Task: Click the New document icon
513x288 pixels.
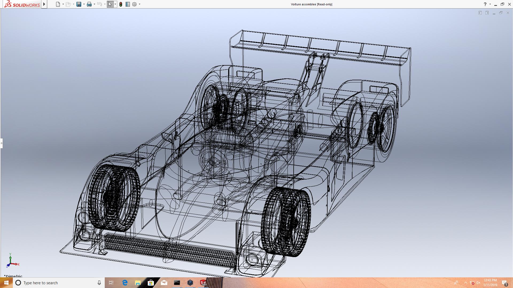Action: click(x=58, y=4)
